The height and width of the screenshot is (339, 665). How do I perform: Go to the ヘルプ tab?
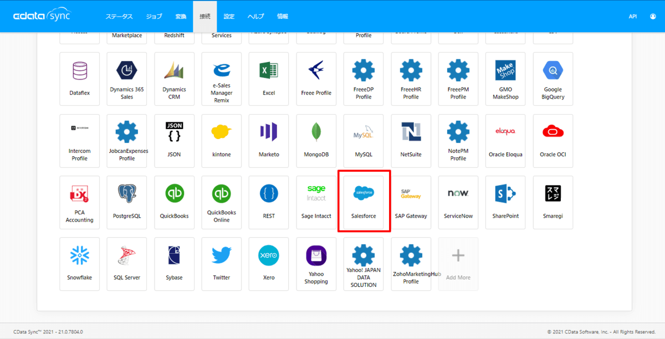click(256, 17)
